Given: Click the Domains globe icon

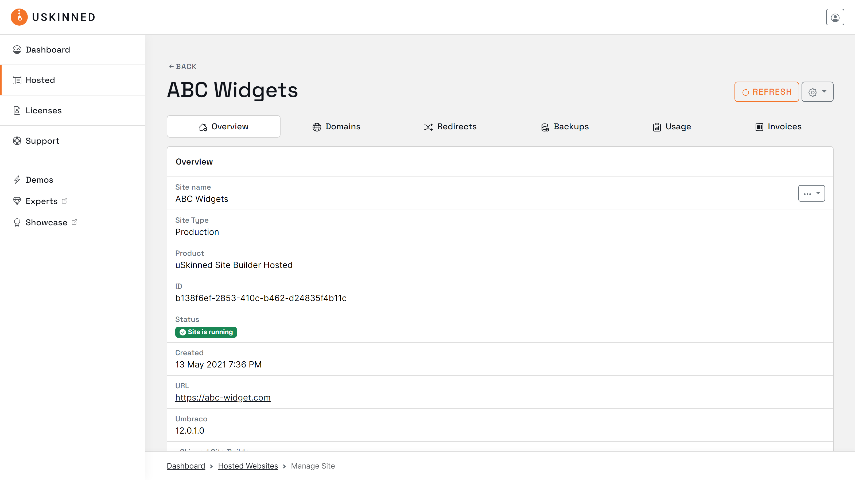Looking at the screenshot, I should click(316, 127).
